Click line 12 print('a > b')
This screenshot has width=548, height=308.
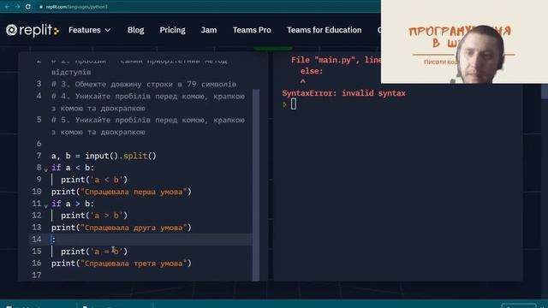coord(94,216)
